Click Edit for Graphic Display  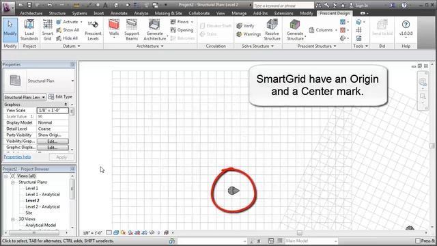coord(53,148)
